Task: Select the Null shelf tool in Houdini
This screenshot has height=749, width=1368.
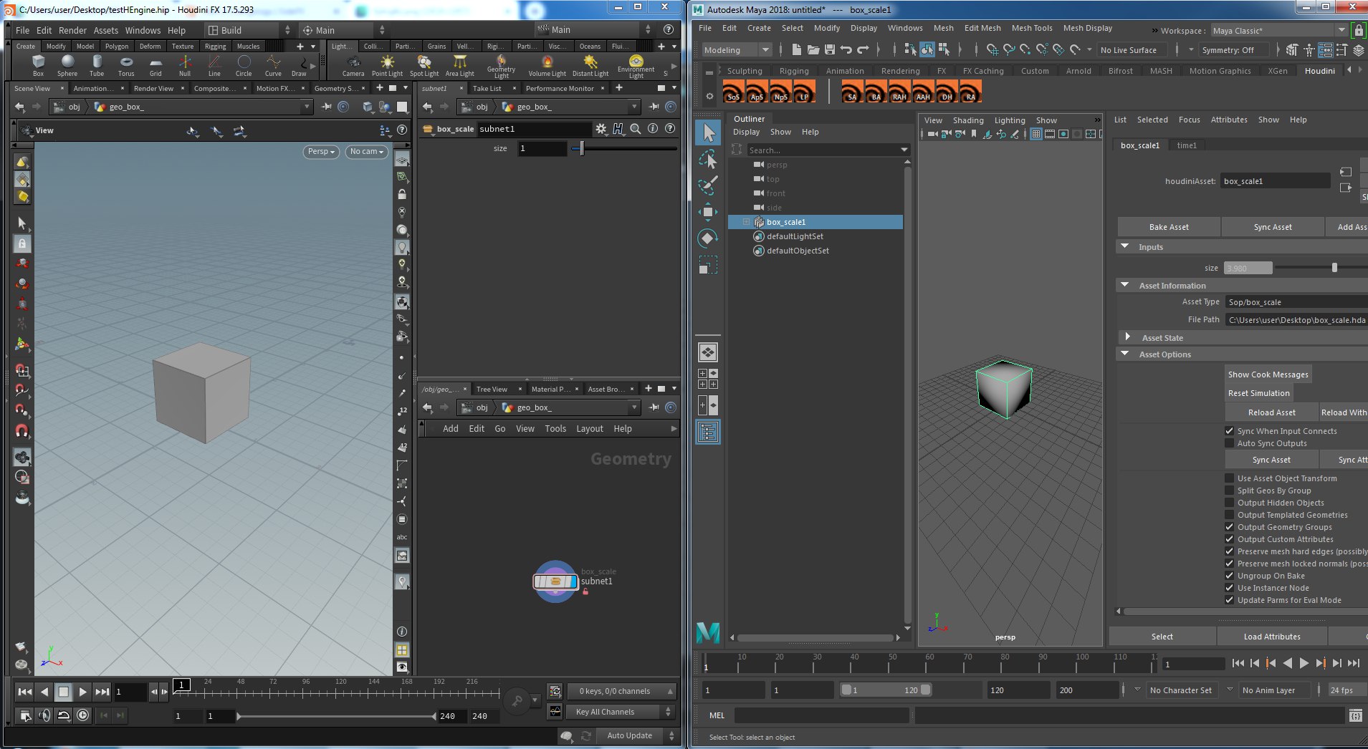Action: pos(185,65)
